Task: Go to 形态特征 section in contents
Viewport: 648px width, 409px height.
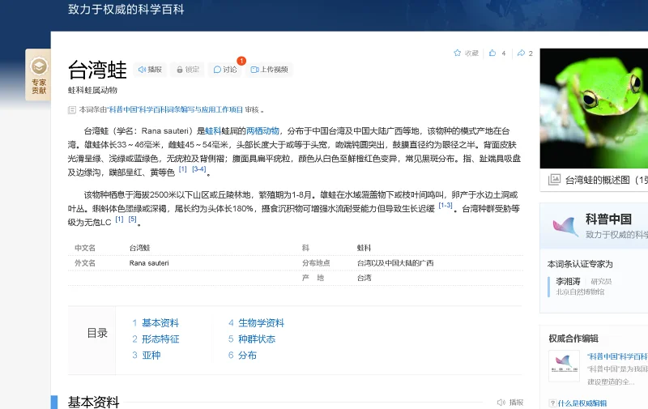Action: [160, 339]
